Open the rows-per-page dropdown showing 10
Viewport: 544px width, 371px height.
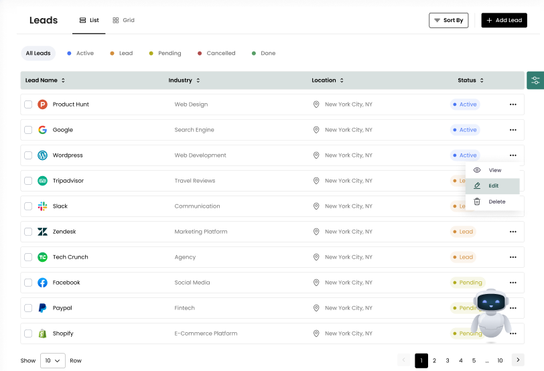tap(52, 360)
